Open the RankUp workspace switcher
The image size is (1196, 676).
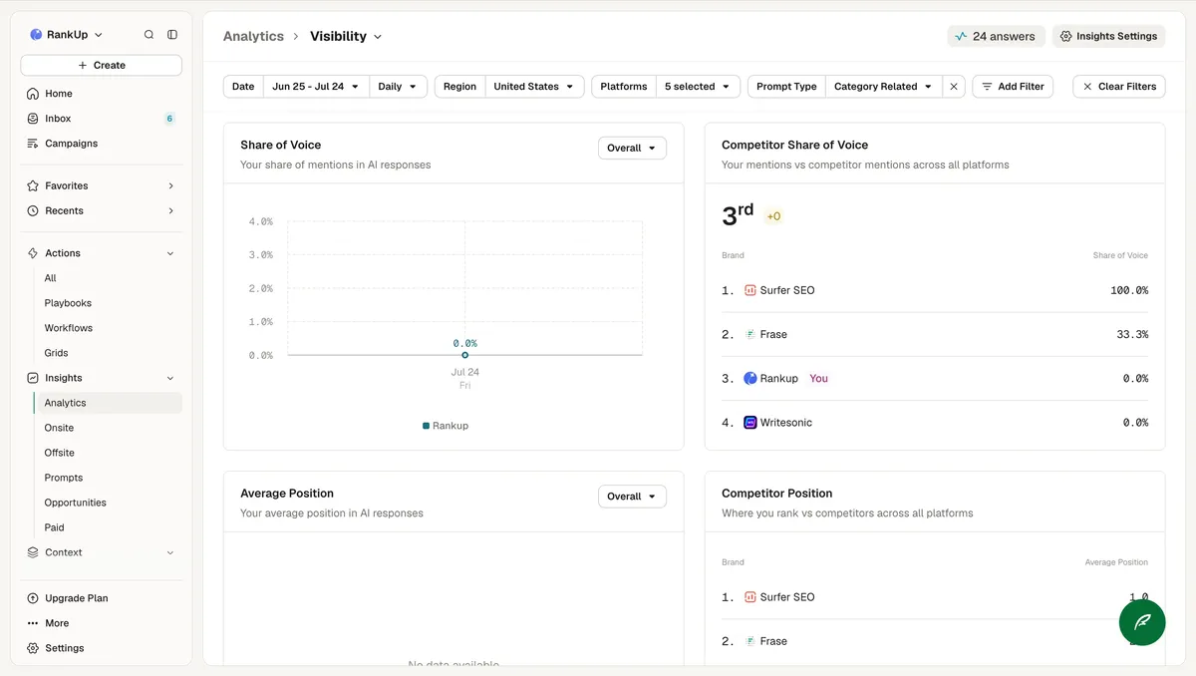67,35
